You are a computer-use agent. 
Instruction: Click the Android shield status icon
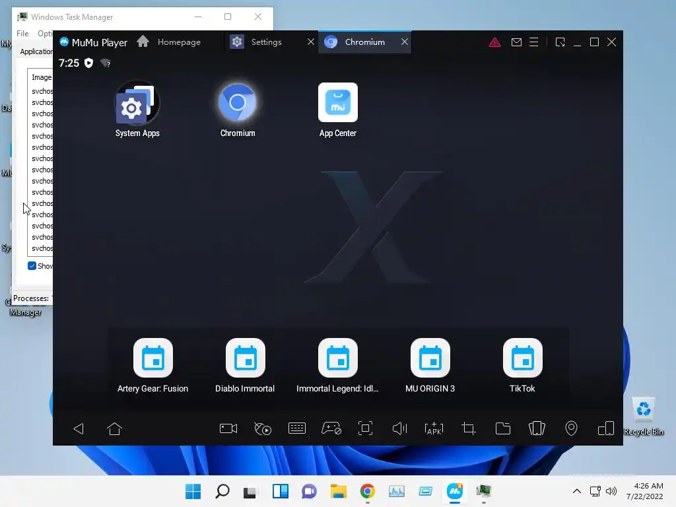click(x=89, y=63)
